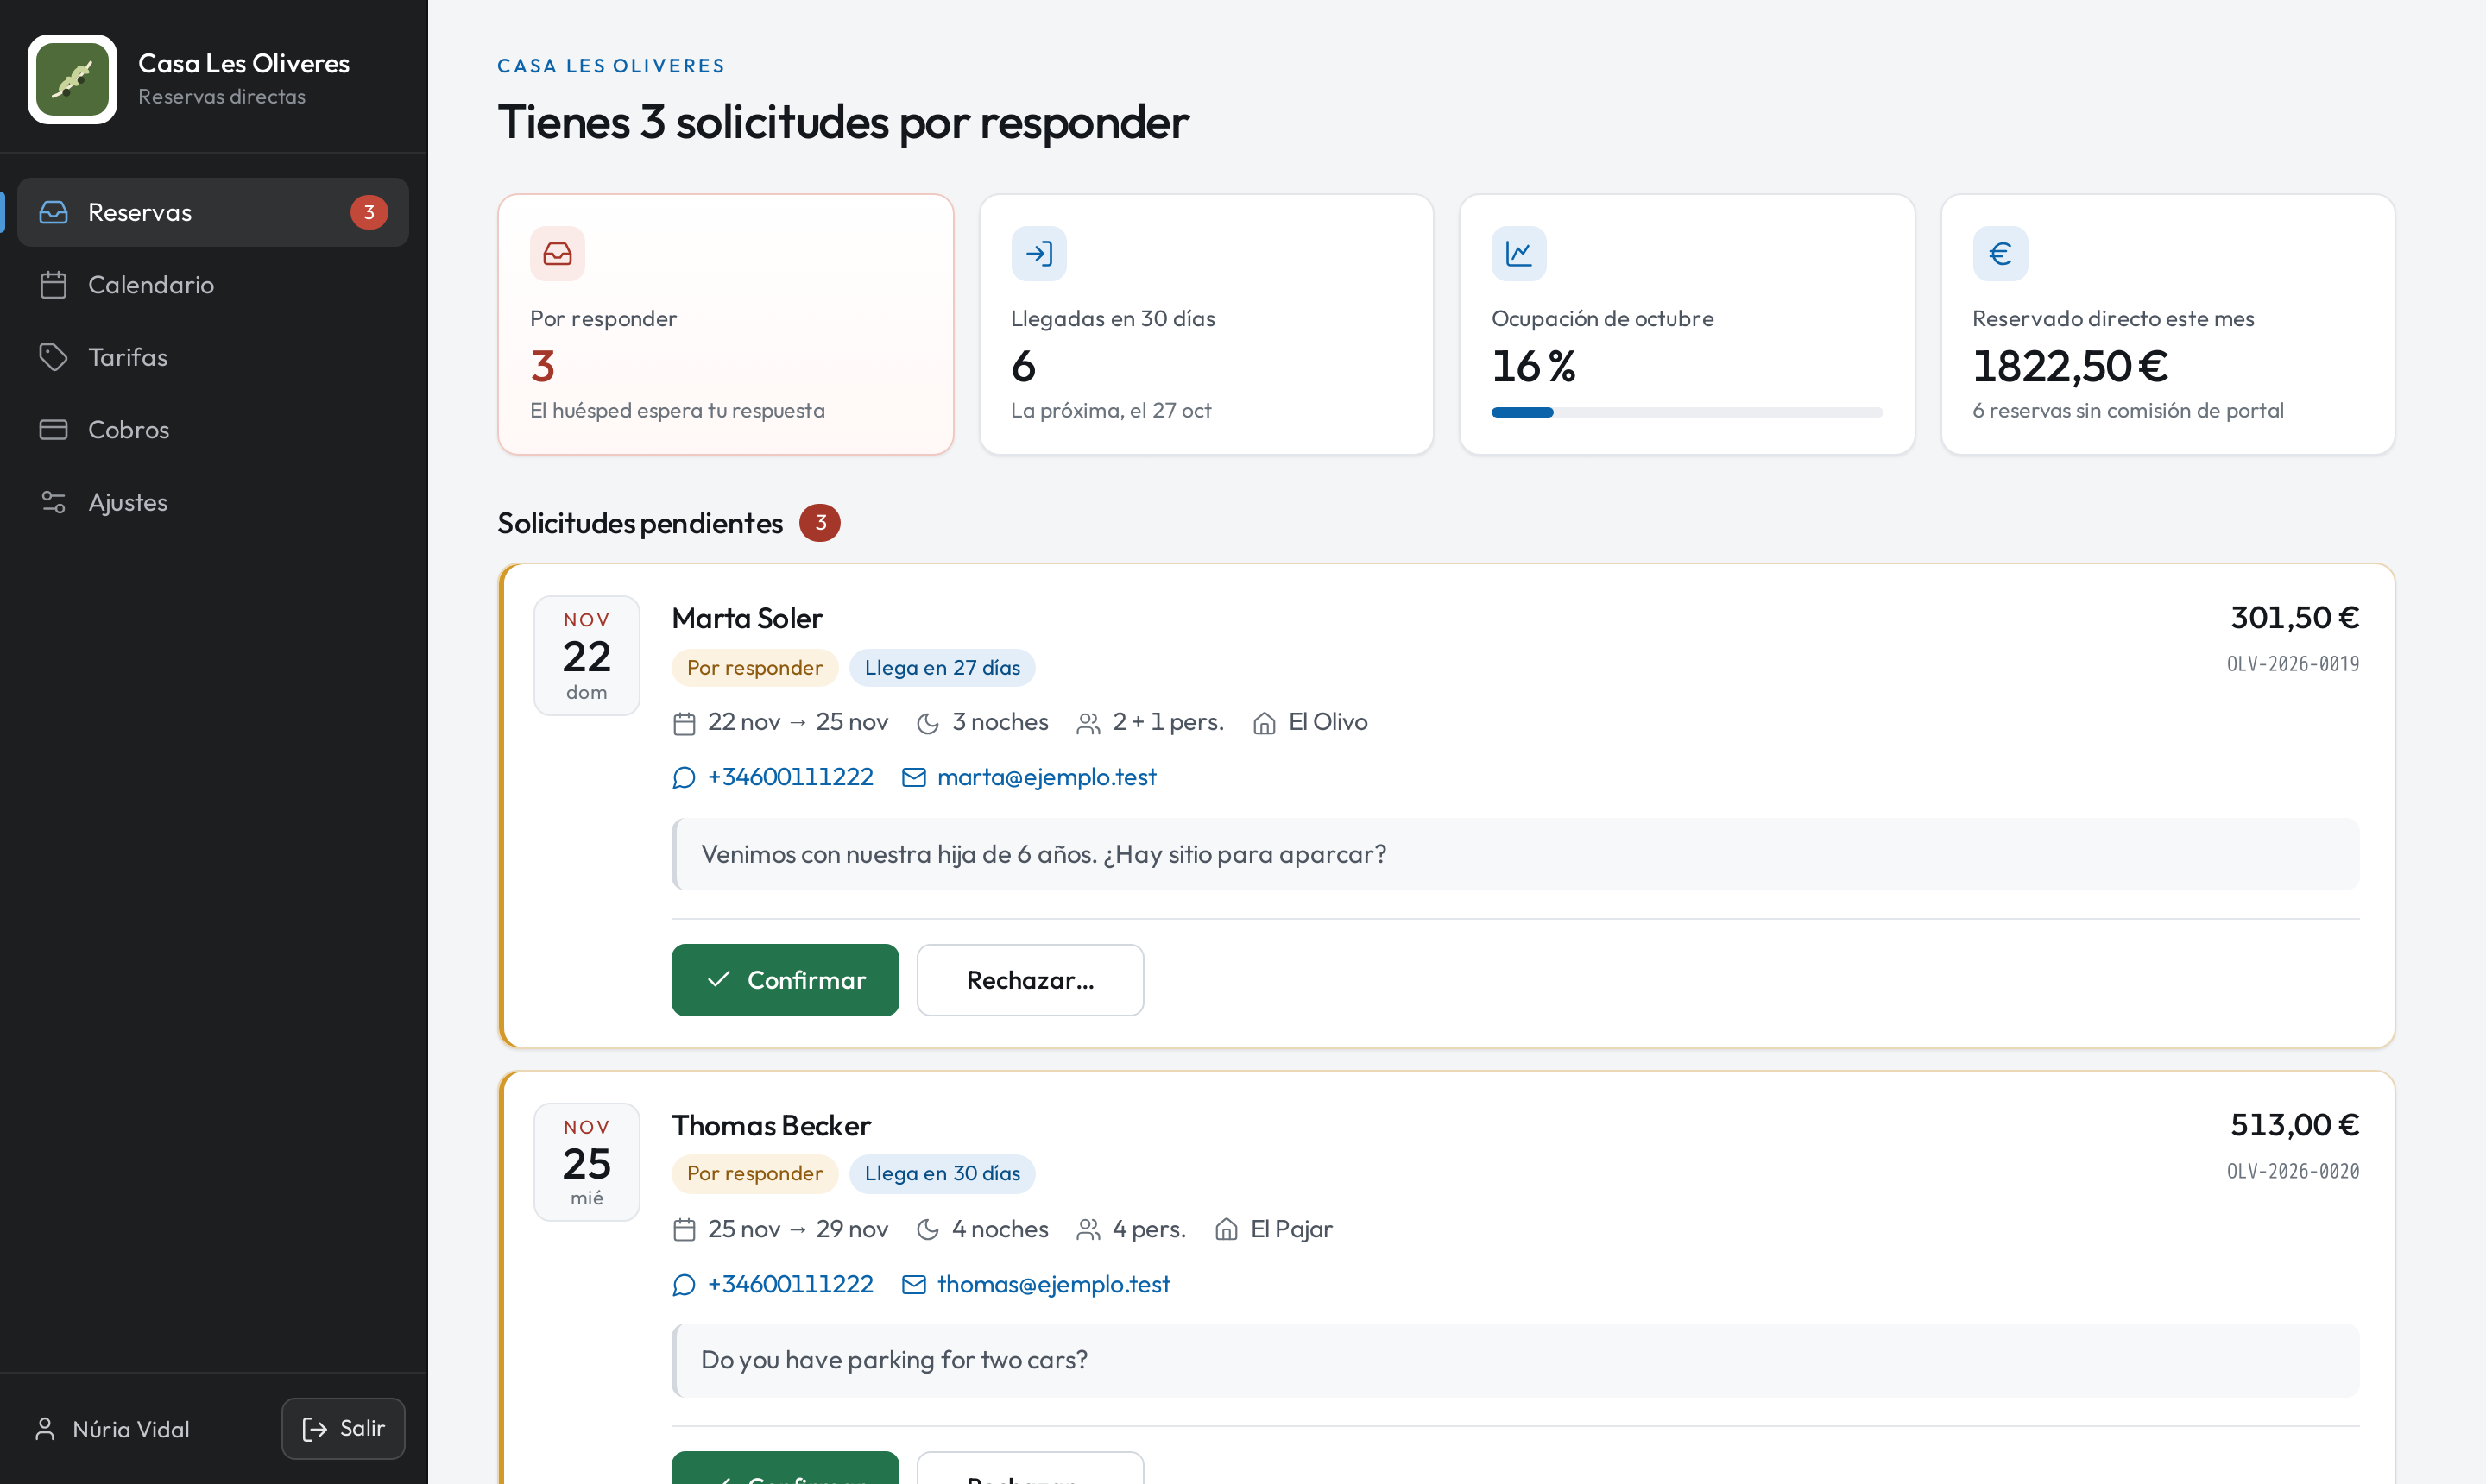Click the arrivals icon on Llegadas card

pos(1038,254)
